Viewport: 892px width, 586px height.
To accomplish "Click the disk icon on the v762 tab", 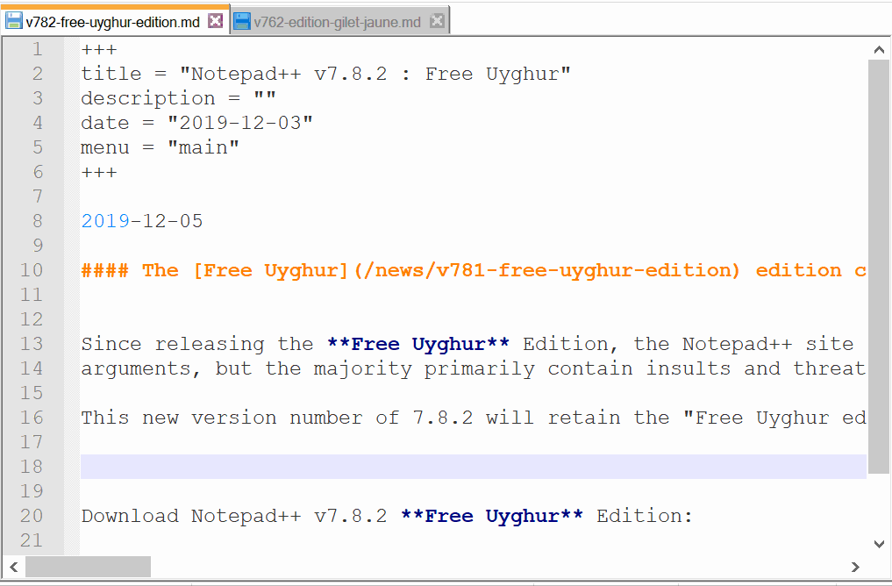I will [242, 22].
